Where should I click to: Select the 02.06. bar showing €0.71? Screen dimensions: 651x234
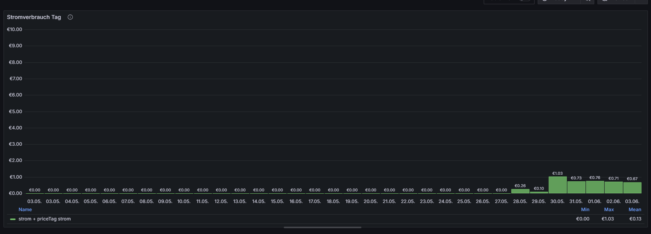point(613,188)
